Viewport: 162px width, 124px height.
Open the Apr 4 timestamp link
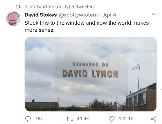click(x=110, y=15)
